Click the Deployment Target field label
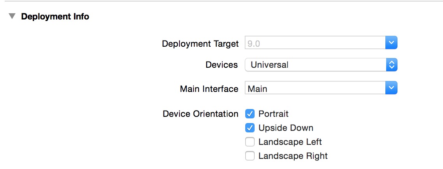The height and width of the screenshot is (169, 443). point(200,44)
